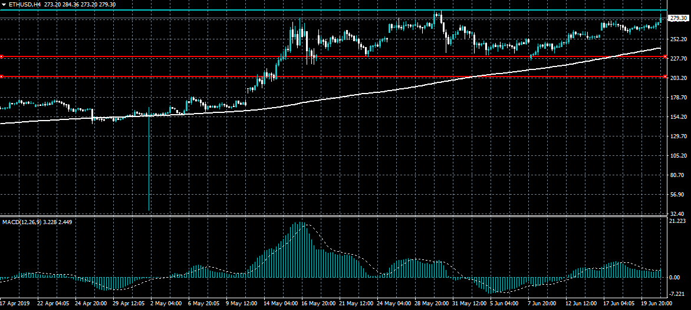This screenshot has height=310, width=691.
Task: Click the 178.70 price scale value
Action: [678, 97]
